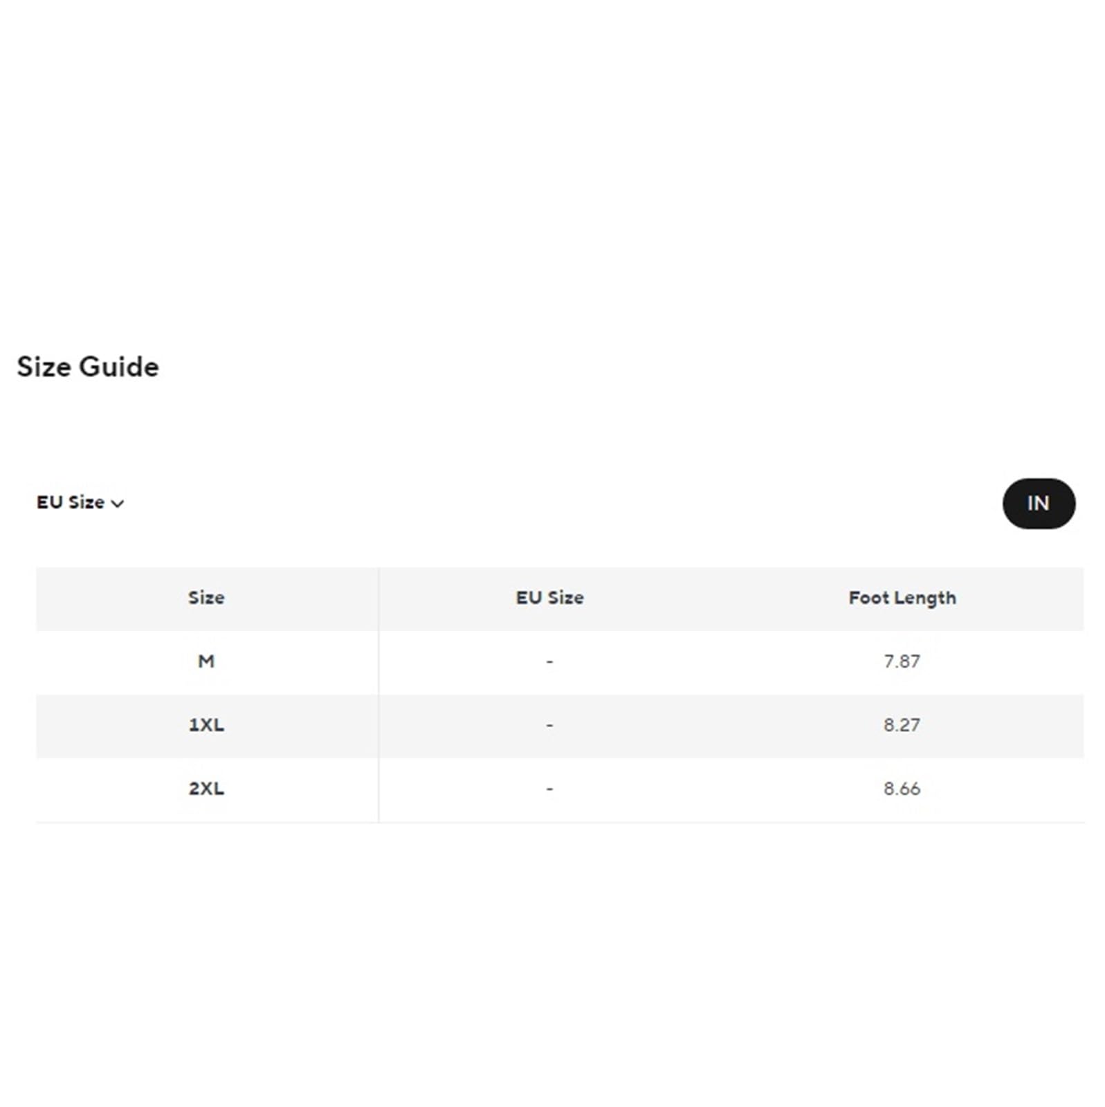Switch measurement units with the black IN pill

[1038, 503]
